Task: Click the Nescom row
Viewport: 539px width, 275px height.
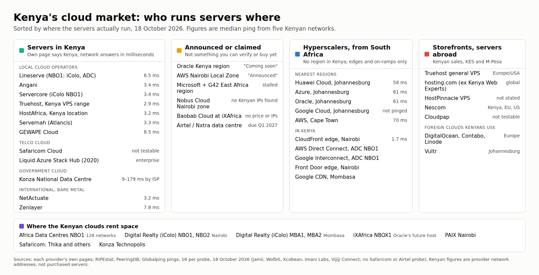Action: click(x=472, y=107)
